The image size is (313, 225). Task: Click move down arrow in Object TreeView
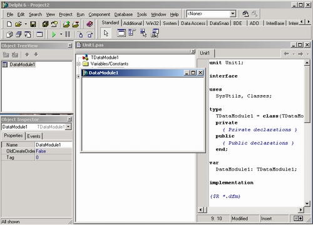(x=36, y=54)
